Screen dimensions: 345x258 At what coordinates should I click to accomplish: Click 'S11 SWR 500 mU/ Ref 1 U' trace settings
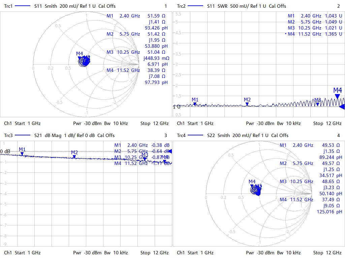(x=237, y=6)
